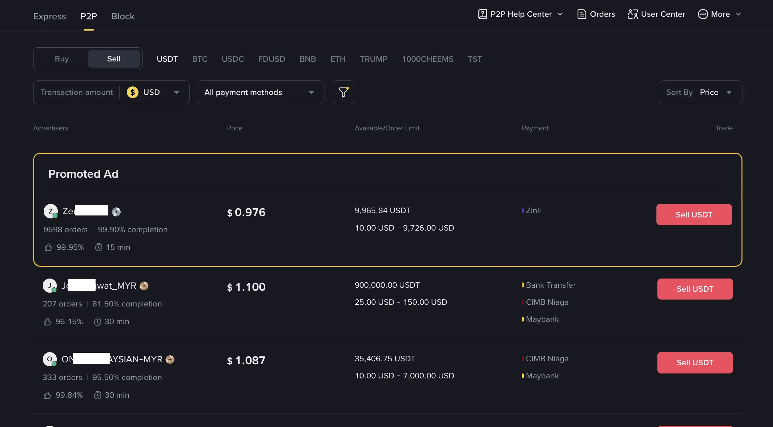
Task: Open the filter funnel icon
Action: click(x=343, y=92)
